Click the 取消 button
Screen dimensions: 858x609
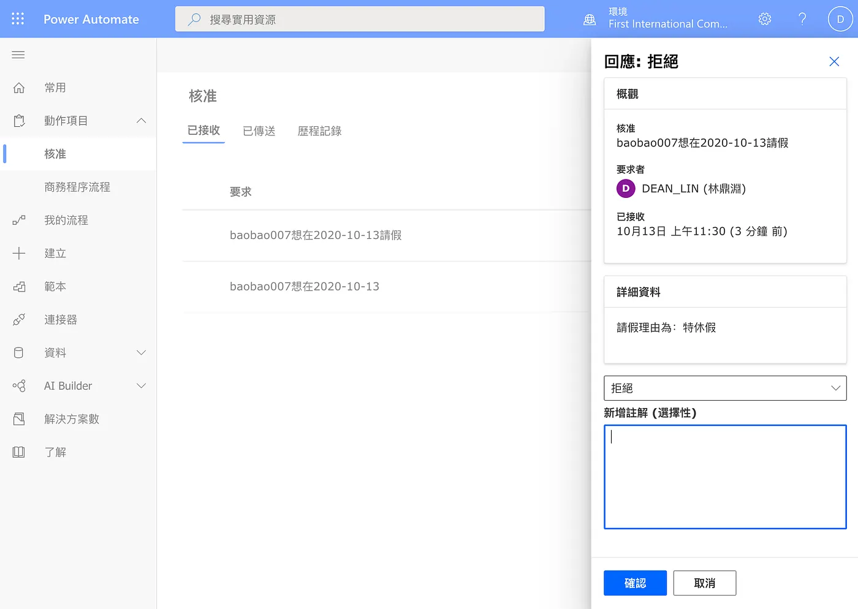[x=705, y=583]
